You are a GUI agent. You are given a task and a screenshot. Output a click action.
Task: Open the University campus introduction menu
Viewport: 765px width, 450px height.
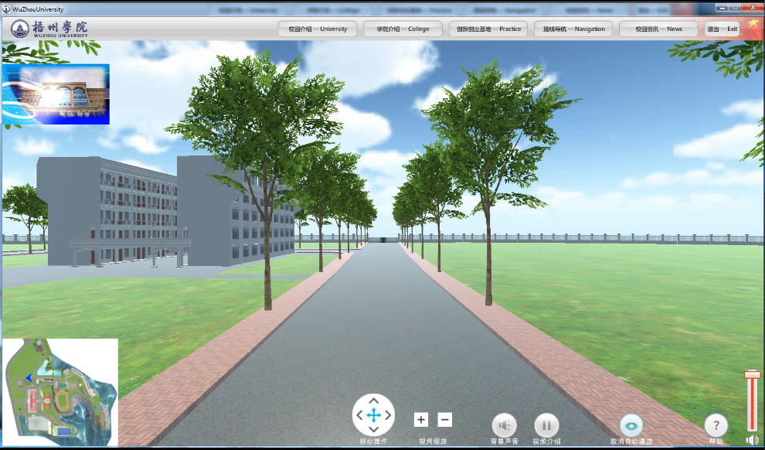(318, 29)
